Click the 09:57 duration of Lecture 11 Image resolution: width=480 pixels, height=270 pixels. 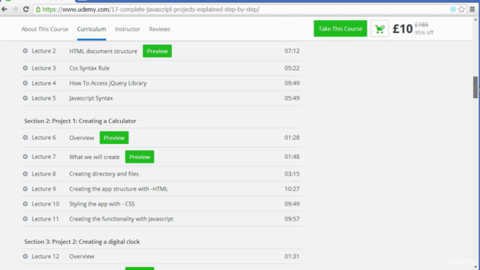coord(292,218)
